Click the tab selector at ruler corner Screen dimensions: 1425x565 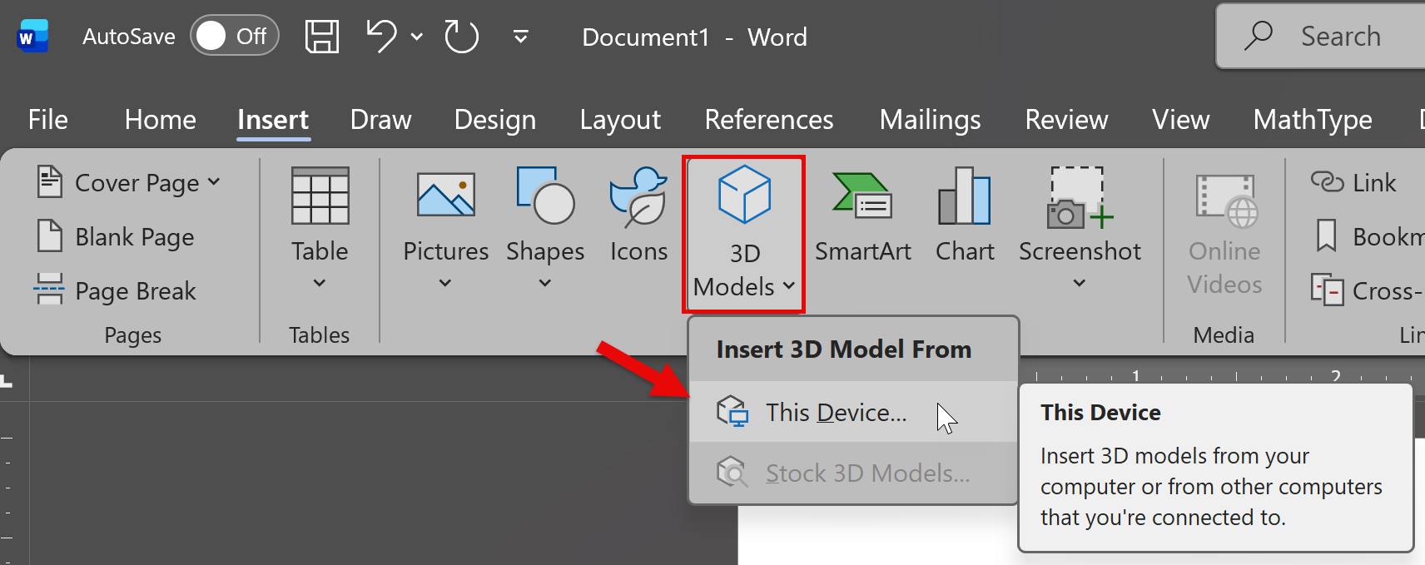click(x=7, y=380)
